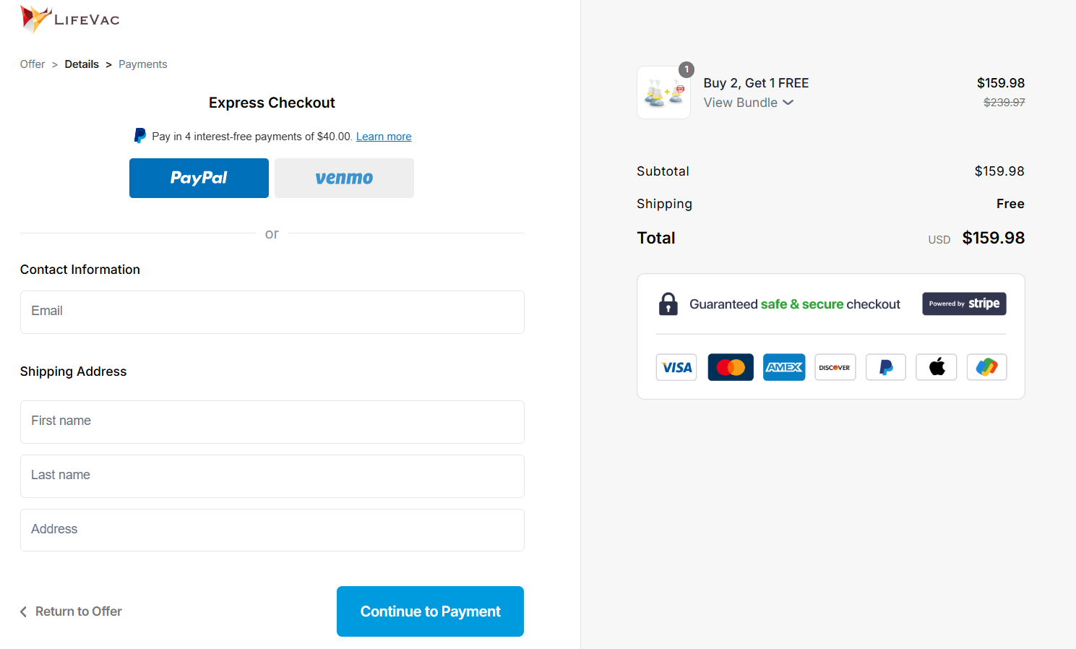The width and height of the screenshot is (1076, 649).
Task: Open the Details breadcrumb step
Action: tap(82, 64)
